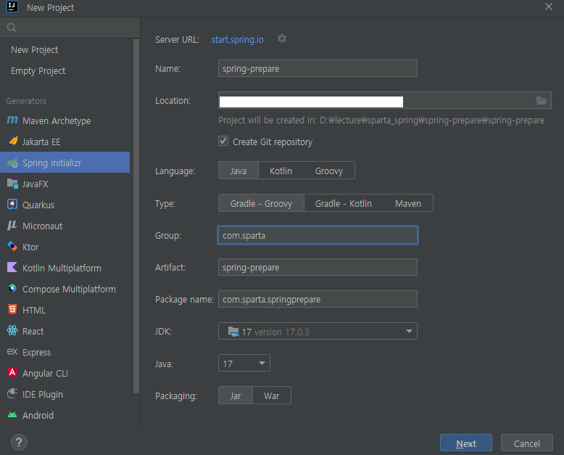Click the Compose Multiplatform icon
Screen dimensions: 564x455
(12, 289)
